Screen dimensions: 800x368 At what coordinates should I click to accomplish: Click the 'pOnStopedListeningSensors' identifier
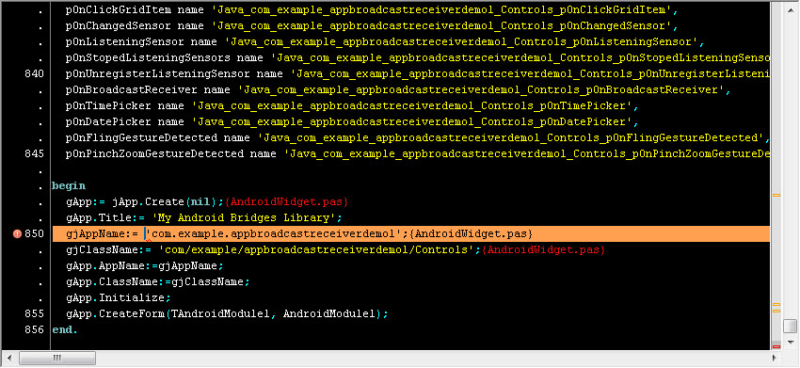click(148, 58)
